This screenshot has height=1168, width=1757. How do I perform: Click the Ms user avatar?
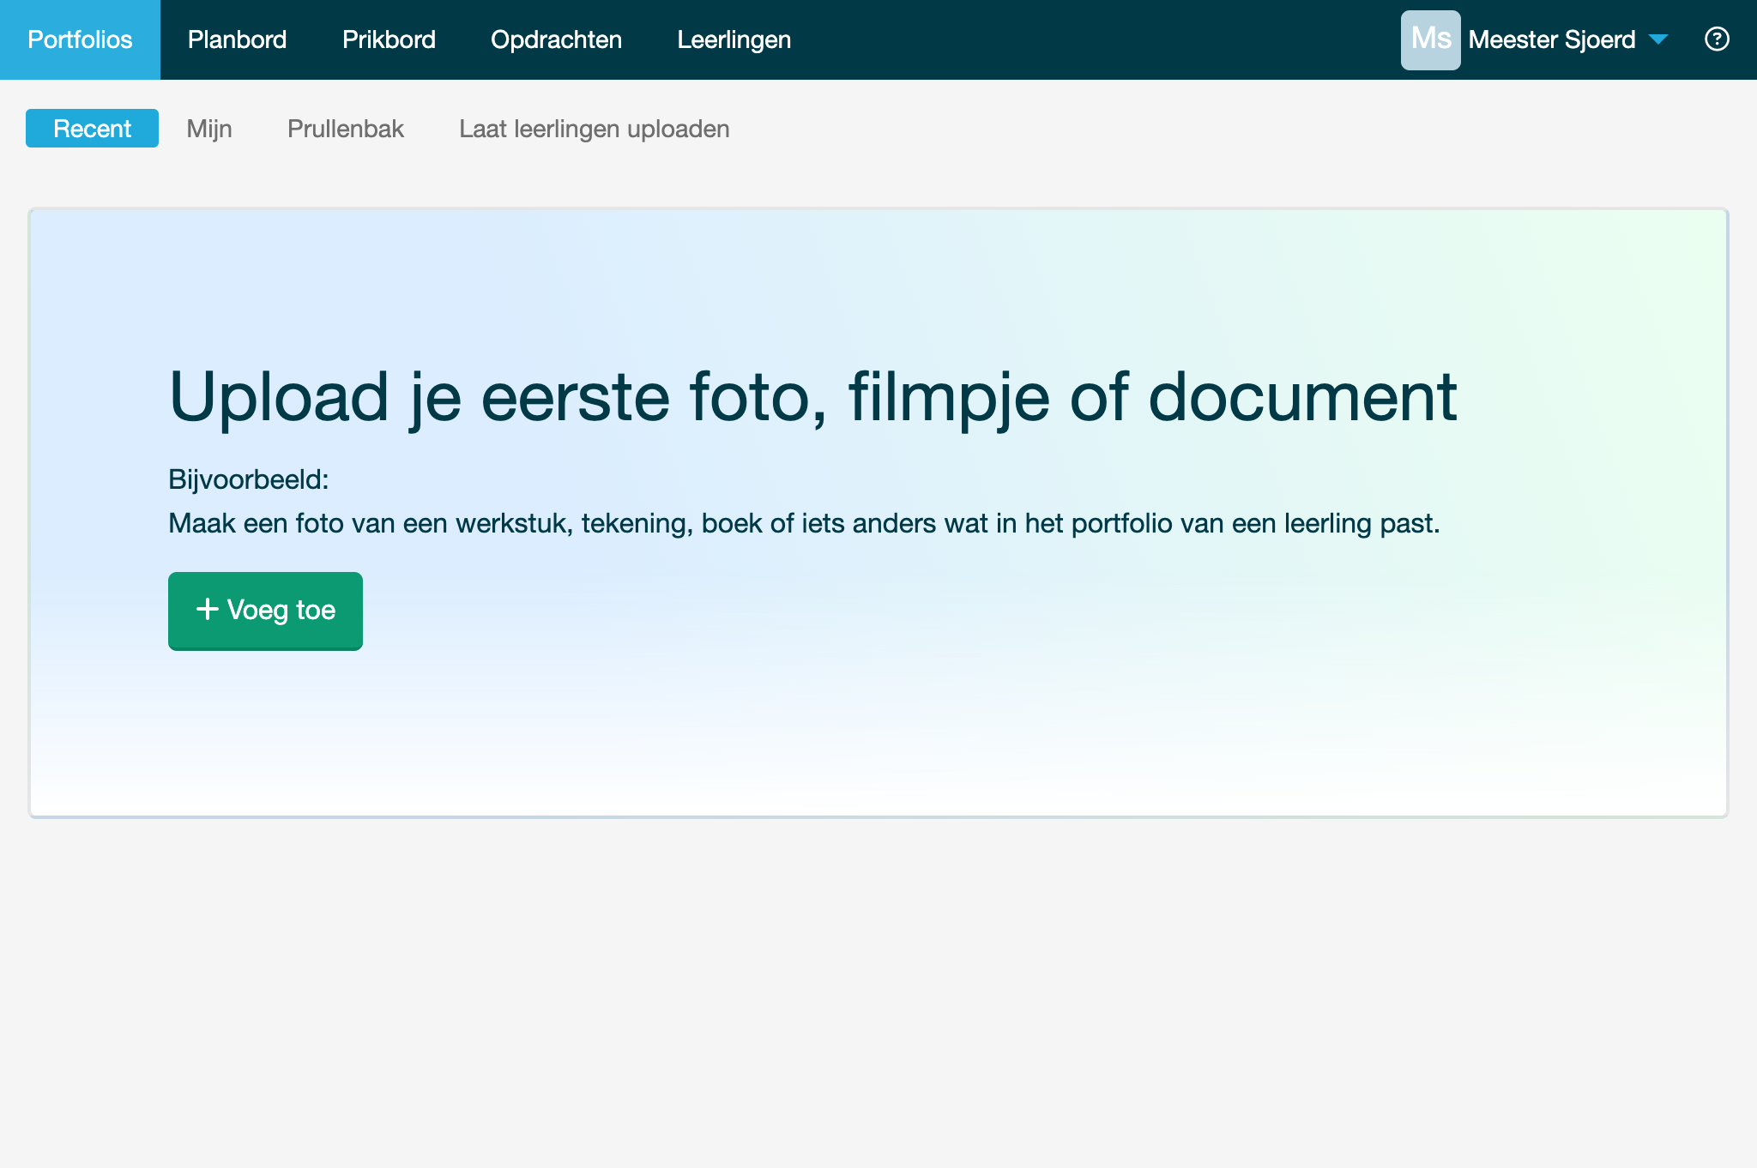pyautogui.click(x=1430, y=39)
